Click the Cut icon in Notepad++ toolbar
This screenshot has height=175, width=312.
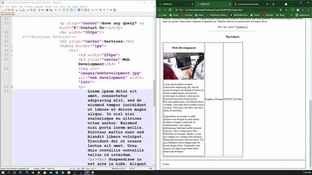(27, 10)
